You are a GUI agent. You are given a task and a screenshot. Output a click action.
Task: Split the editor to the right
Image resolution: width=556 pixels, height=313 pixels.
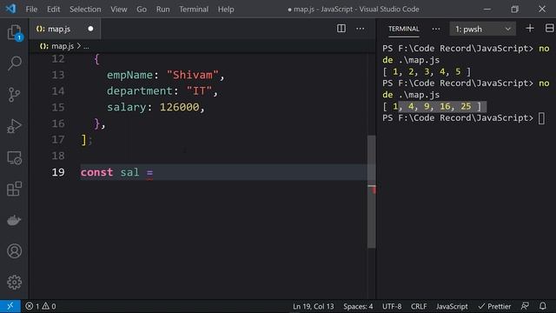341,29
